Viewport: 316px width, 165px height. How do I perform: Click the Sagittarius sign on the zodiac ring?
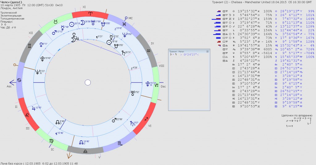(x=146, y=119)
